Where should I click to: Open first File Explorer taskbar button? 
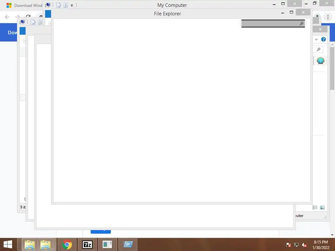pos(30,244)
